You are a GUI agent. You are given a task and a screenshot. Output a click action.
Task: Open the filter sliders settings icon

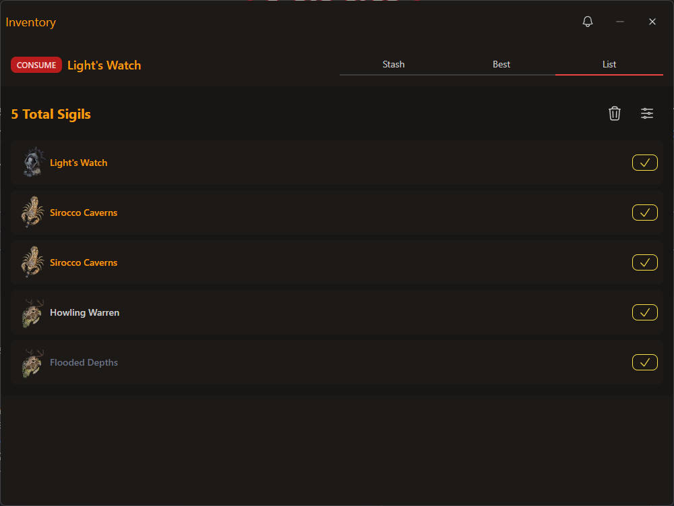coord(647,113)
